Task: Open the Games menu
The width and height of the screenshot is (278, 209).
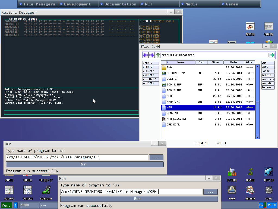Action: (232, 4)
